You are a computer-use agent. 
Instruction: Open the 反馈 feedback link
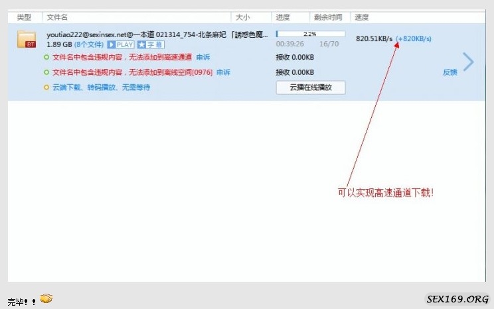[450, 72]
